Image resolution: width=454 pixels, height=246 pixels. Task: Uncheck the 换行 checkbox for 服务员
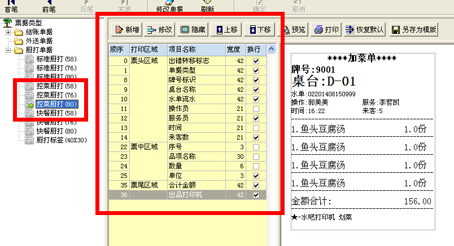click(x=256, y=118)
